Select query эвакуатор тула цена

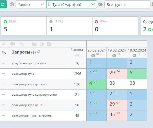[x=27, y=105]
